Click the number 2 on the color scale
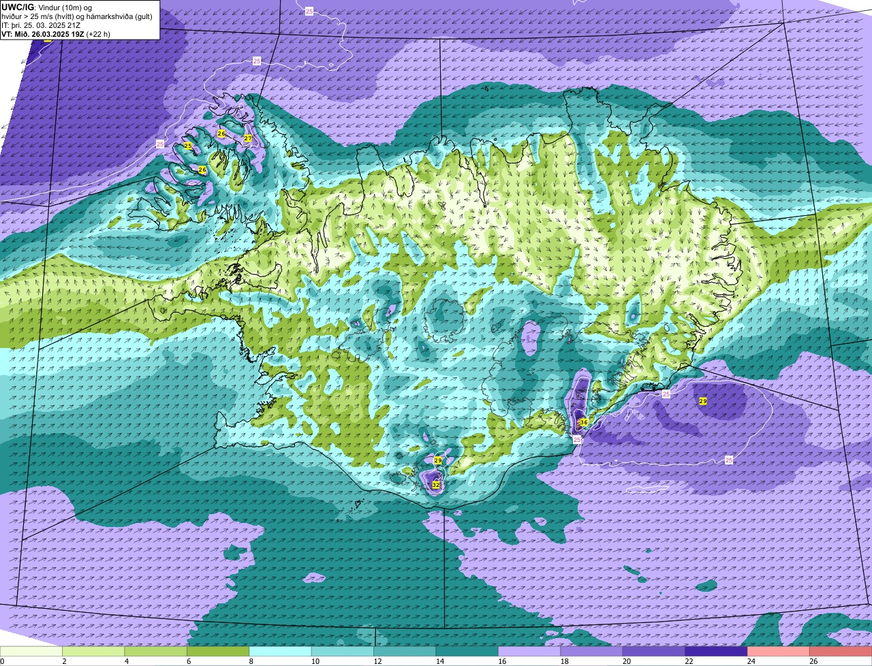 click(x=64, y=661)
